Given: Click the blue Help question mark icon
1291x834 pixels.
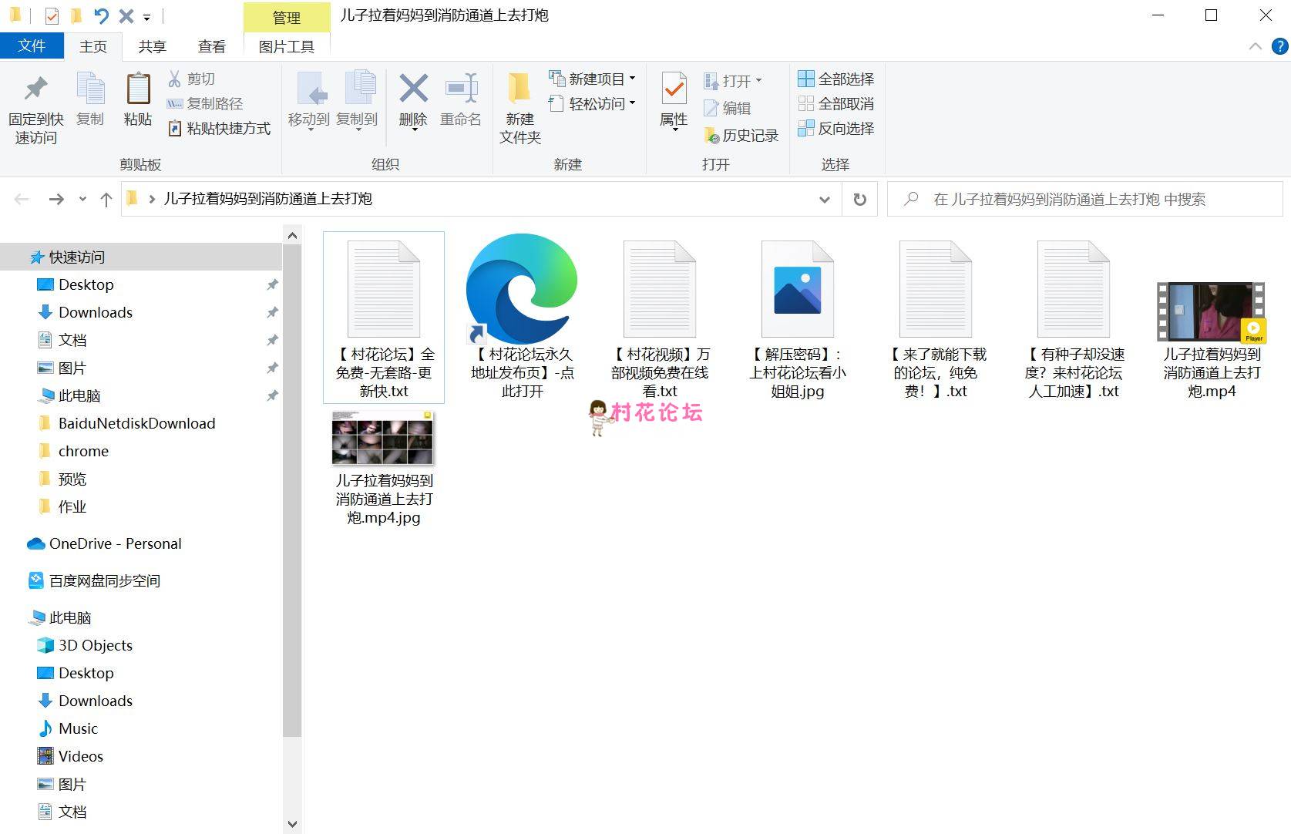Looking at the screenshot, I should tap(1279, 46).
